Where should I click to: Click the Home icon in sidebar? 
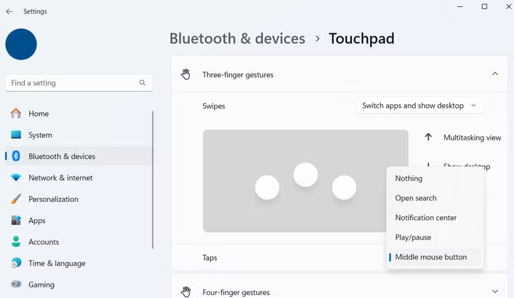pos(16,113)
